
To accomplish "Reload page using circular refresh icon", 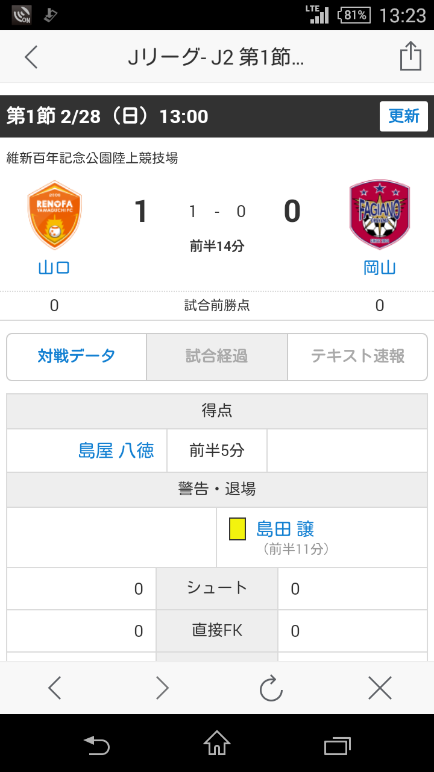I will [271, 688].
